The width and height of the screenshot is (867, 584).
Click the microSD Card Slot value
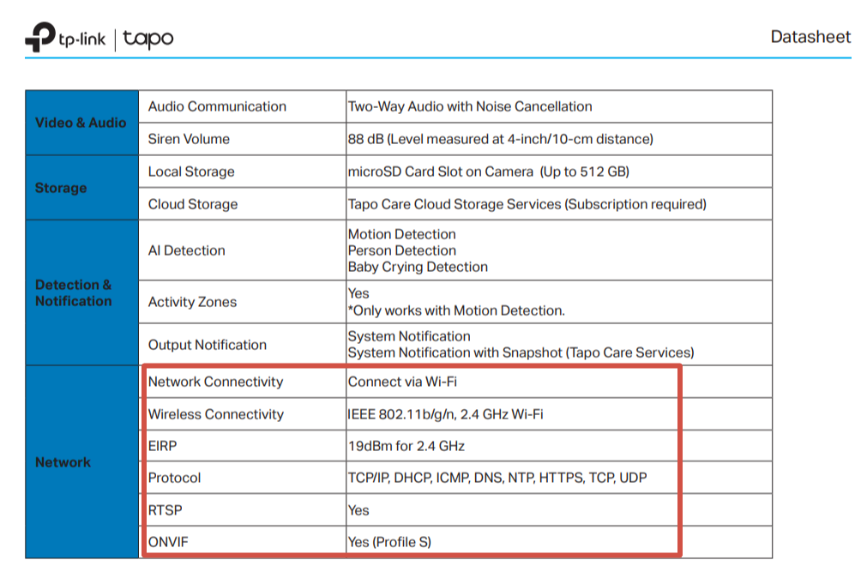489,172
